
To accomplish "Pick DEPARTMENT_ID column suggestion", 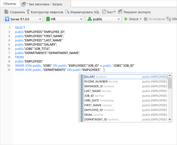I will 95,119.
